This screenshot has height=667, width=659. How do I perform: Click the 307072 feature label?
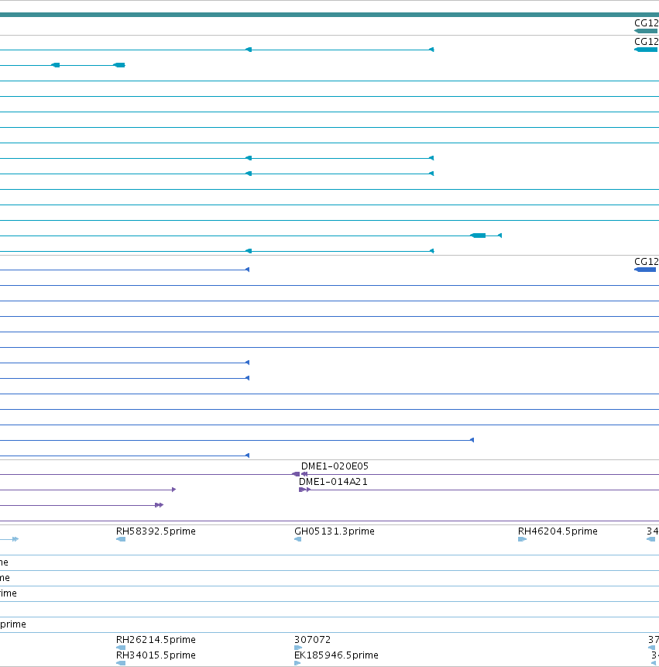click(x=312, y=639)
